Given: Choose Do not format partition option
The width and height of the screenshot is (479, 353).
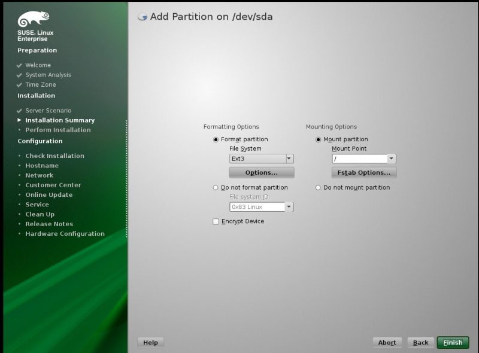Looking at the screenshot, I should click(x=216, y=188).
